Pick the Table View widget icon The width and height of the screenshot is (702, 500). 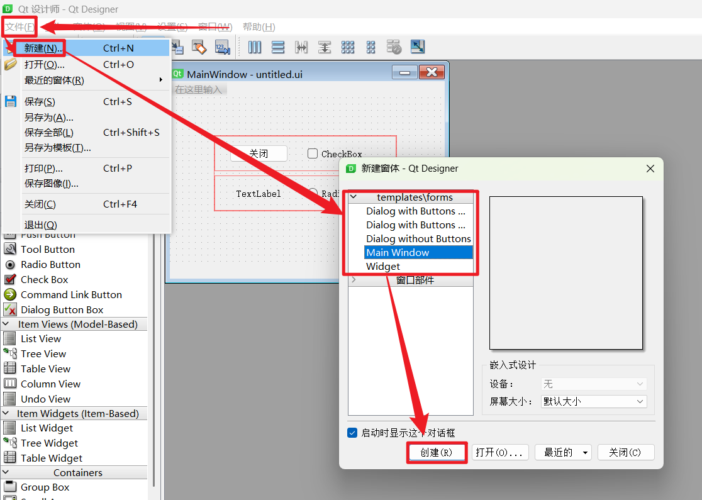10,369
